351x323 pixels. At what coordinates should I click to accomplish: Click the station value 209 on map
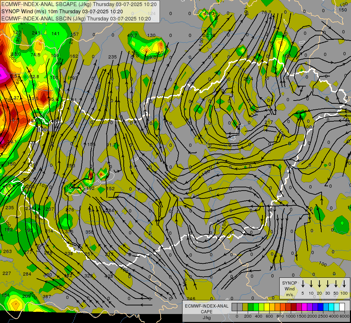[x=27, y=296]
